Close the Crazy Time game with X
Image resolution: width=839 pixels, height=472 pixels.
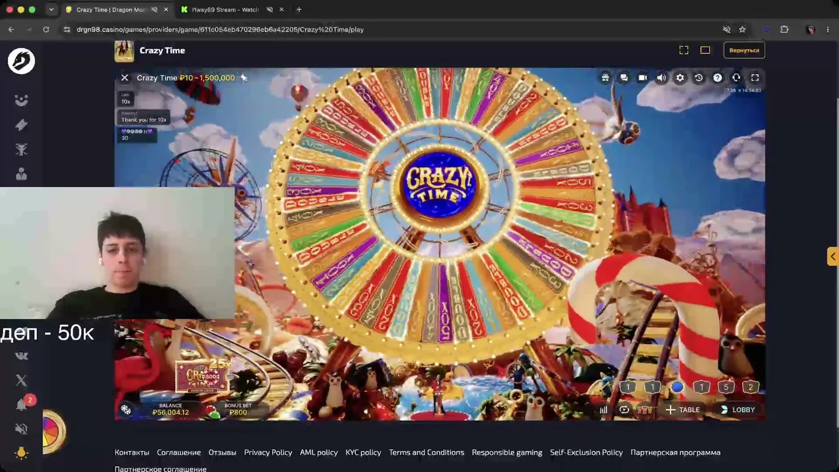coord(125,78)
